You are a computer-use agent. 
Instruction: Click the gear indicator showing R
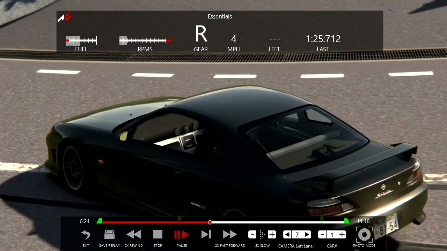(x=201, y=34)
